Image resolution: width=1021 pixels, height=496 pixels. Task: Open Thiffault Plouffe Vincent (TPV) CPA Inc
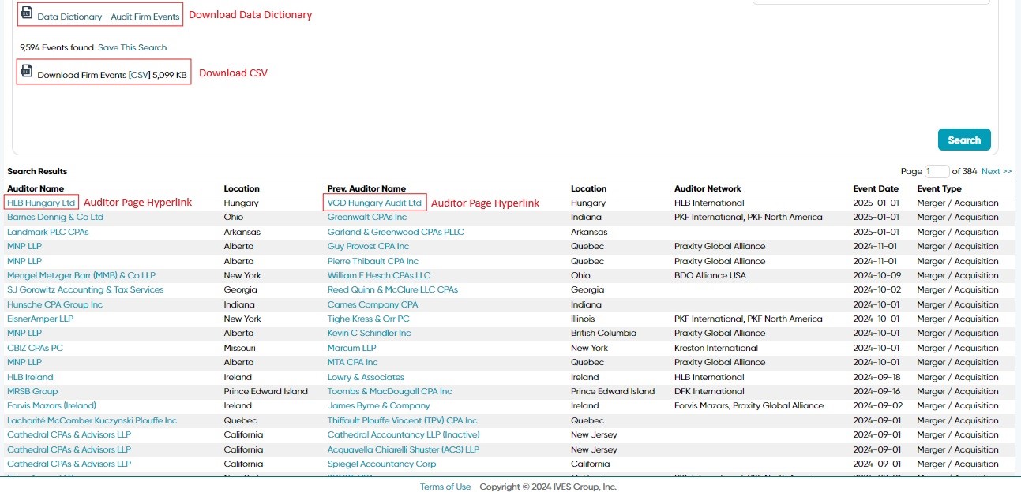click(403, 420)
